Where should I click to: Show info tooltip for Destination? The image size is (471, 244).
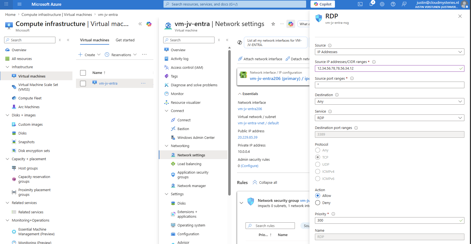pos(337,95)
